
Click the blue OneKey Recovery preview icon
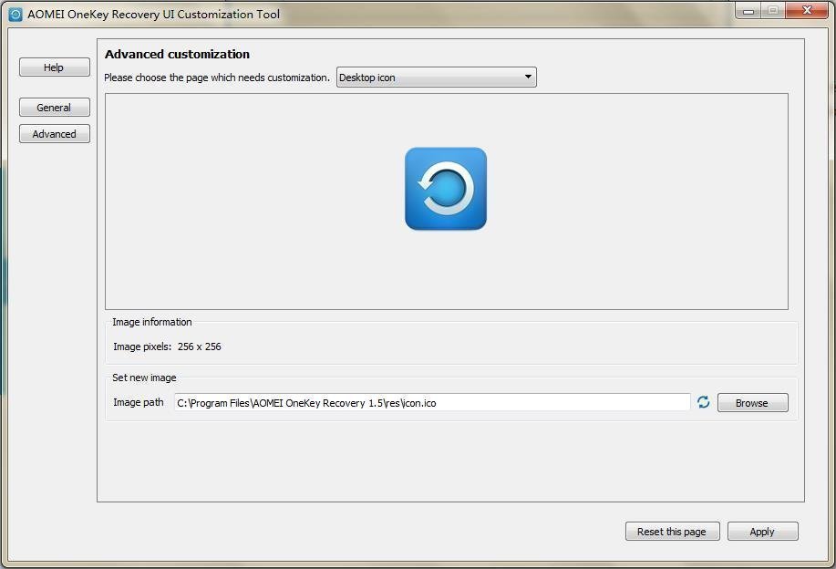pyautogui.click(x=446, y=189)
